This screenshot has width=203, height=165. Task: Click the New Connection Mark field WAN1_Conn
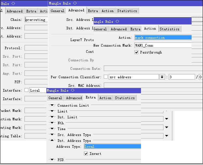pyautogui.click(x=163, y=45)
